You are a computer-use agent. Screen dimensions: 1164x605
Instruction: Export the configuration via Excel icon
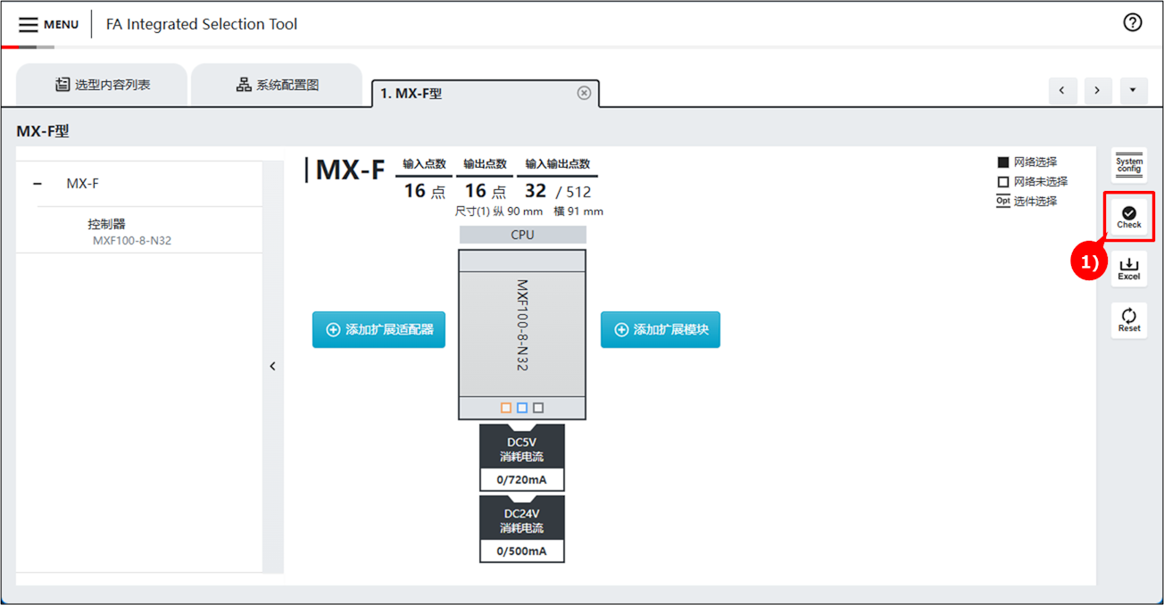tap(1129, 269)
